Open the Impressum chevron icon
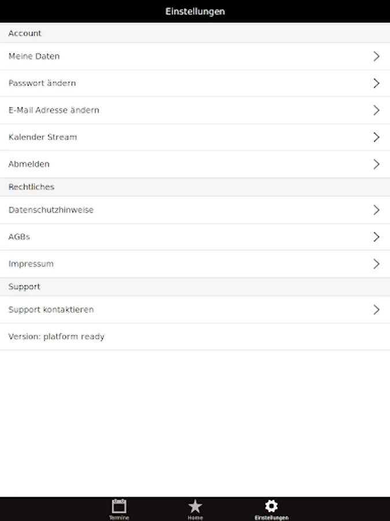Viewport: 390px width, 521px height. coord(376,264)
